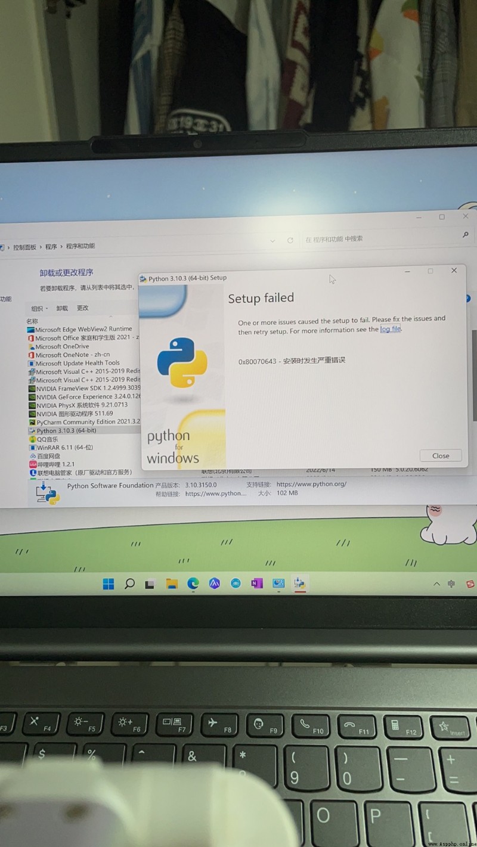Go to 程序 in the breadcrumb
This screenshot has width=477, height=847.
[x=51, y=247]
